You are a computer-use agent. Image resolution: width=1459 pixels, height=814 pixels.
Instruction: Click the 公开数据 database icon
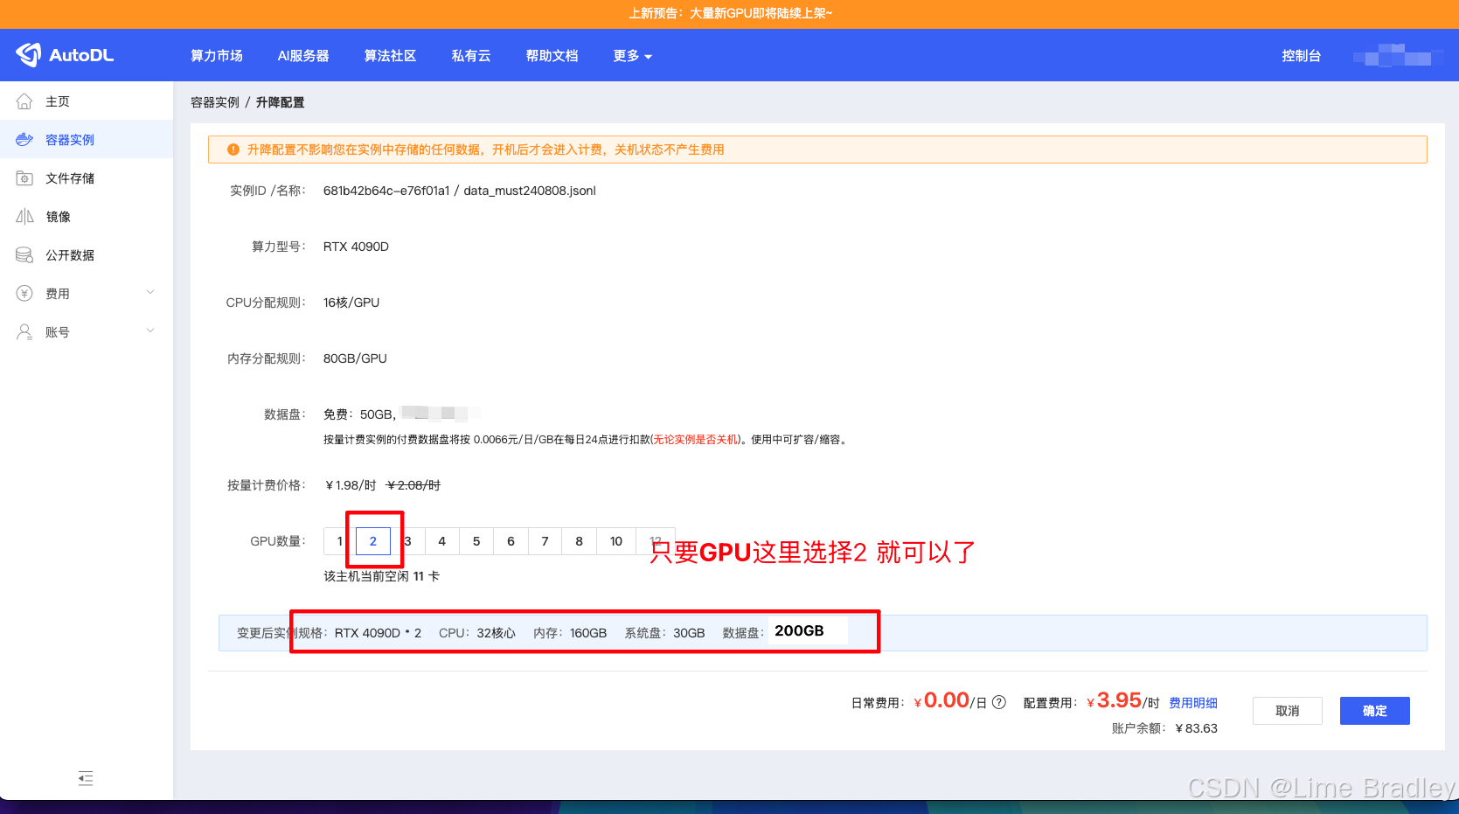tap(24, 255)
